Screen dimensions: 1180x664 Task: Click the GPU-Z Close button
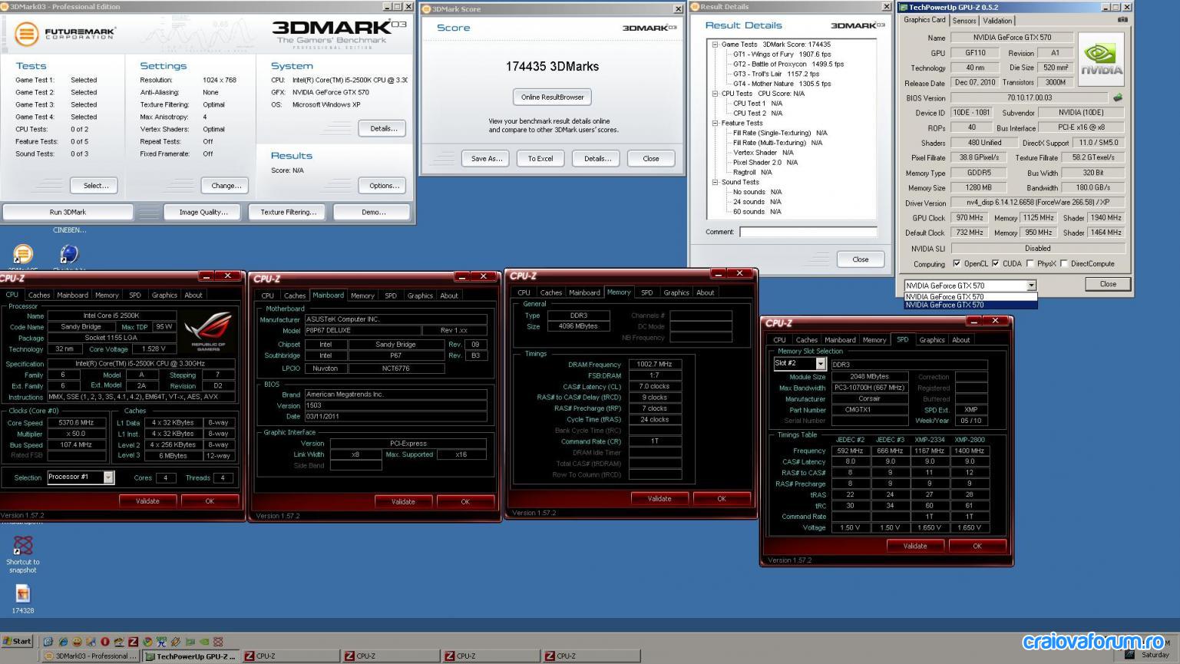(1108, 283)
